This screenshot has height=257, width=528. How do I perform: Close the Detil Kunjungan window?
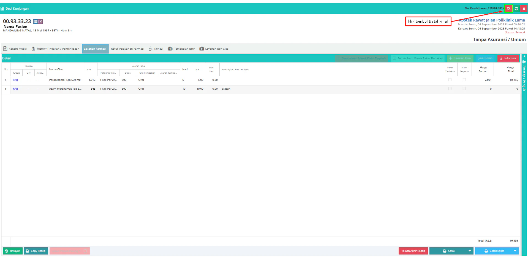tap(524, 9)
